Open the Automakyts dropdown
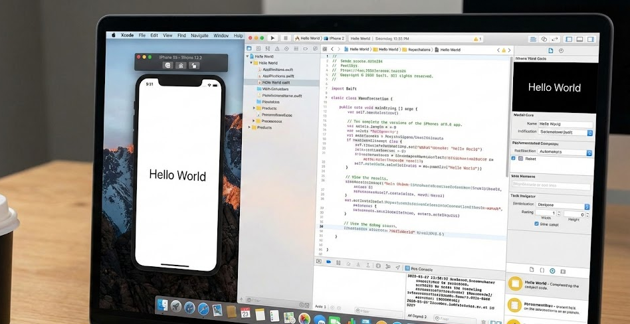The width and height of the screenshot is (630, 324). tap(564, 152)
